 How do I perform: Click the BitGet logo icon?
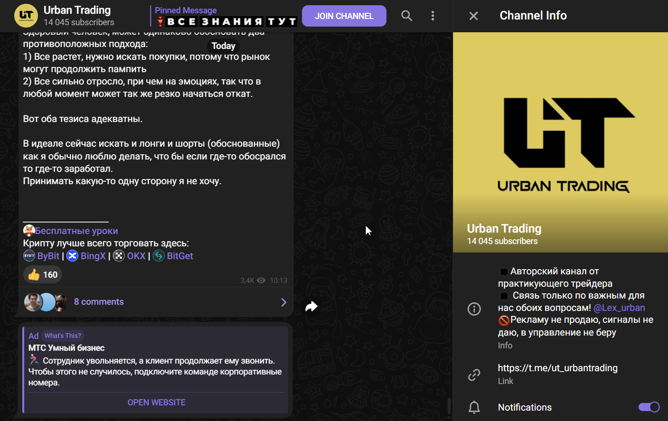coord(159,256)
